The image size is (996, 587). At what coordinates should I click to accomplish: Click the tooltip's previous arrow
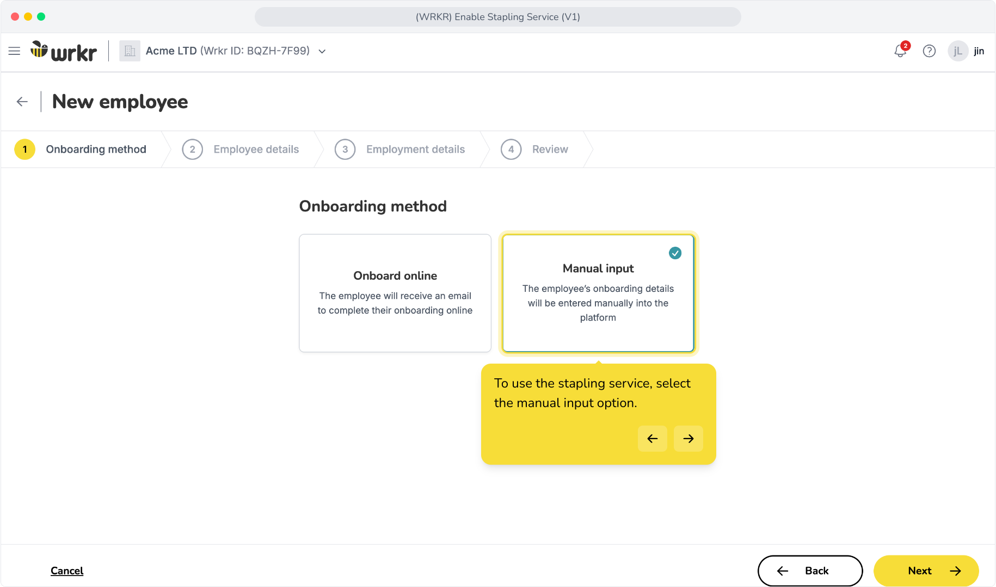(x=653, y=439)
